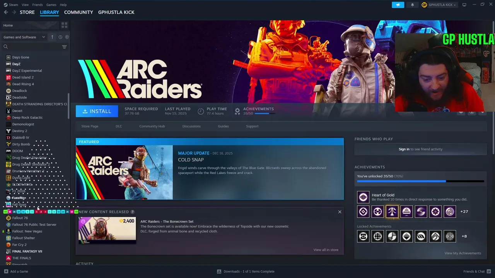Image resolution: width=495 pixels, height=278 pixels.
Task: Open the ARC Raiders Store Page link
Action: [x=90, y=126]
